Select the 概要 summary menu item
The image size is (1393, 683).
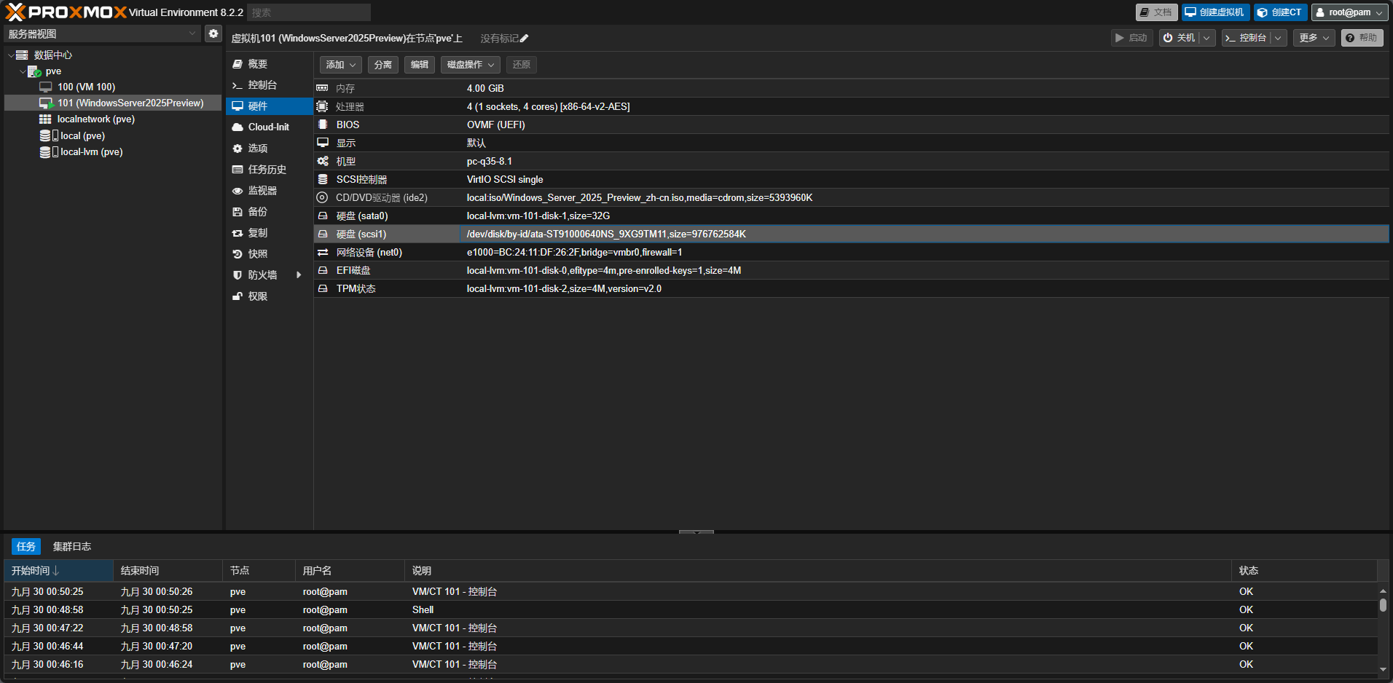point(258,64)
